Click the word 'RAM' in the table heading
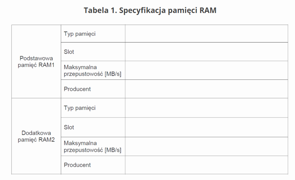Image resolution: width=295 pixels, height=180 pixels. (207, 10)
